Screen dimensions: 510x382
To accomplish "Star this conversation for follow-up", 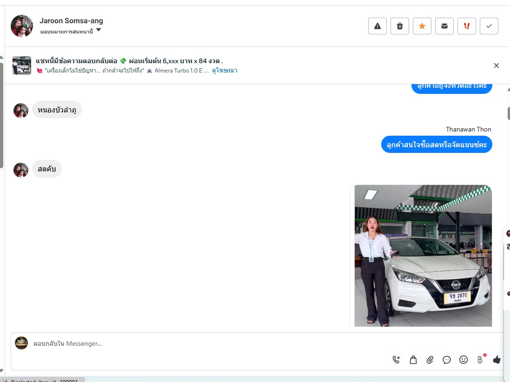I will coord(422,26).
